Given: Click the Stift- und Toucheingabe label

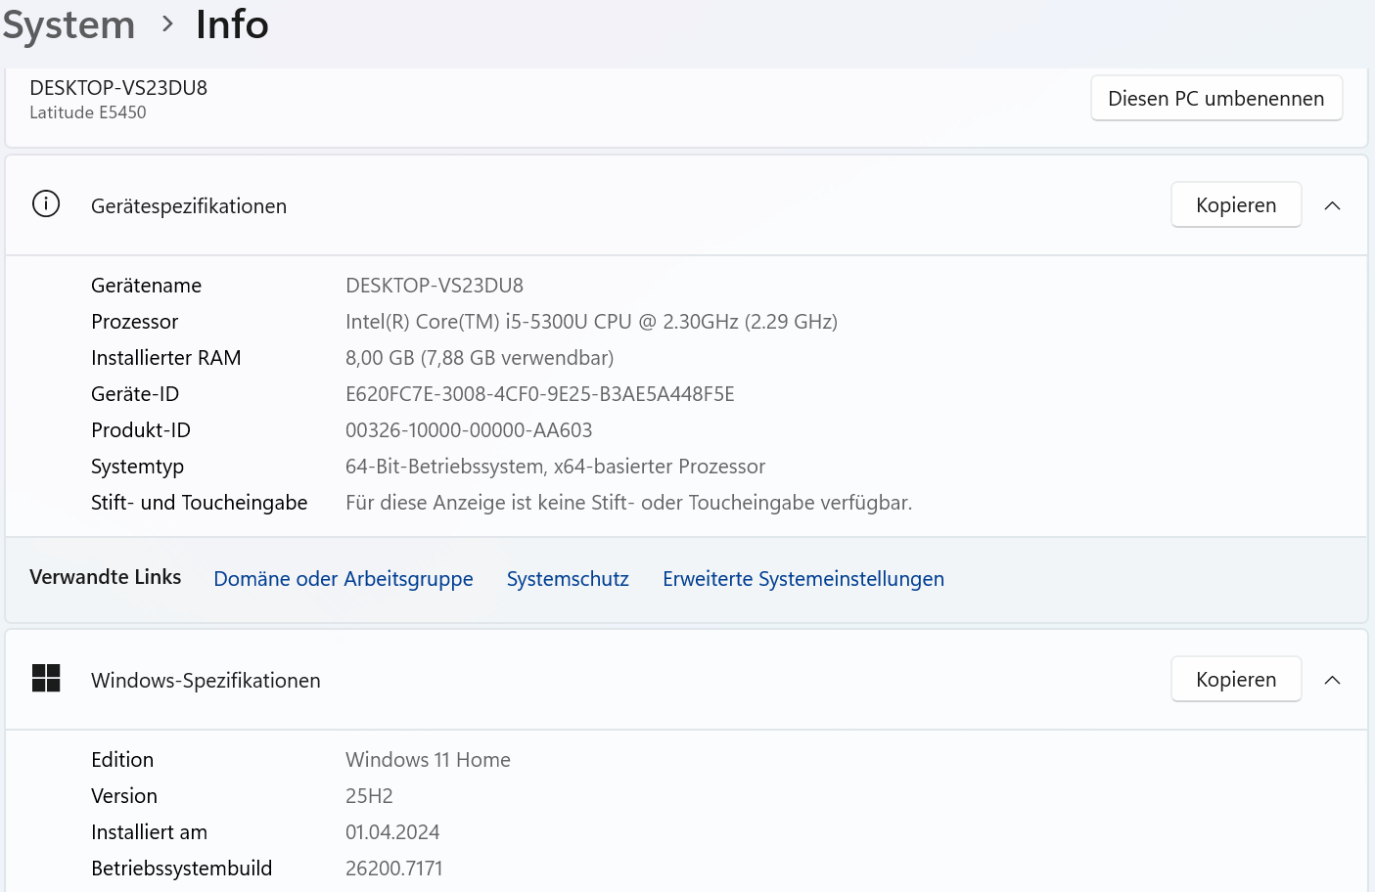Looking at the screenshot, I should point(200,503).
